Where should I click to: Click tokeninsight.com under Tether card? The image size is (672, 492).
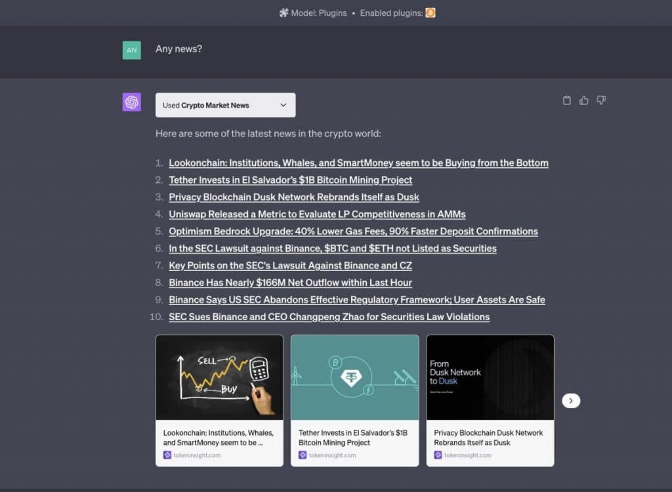pos(332,455)
